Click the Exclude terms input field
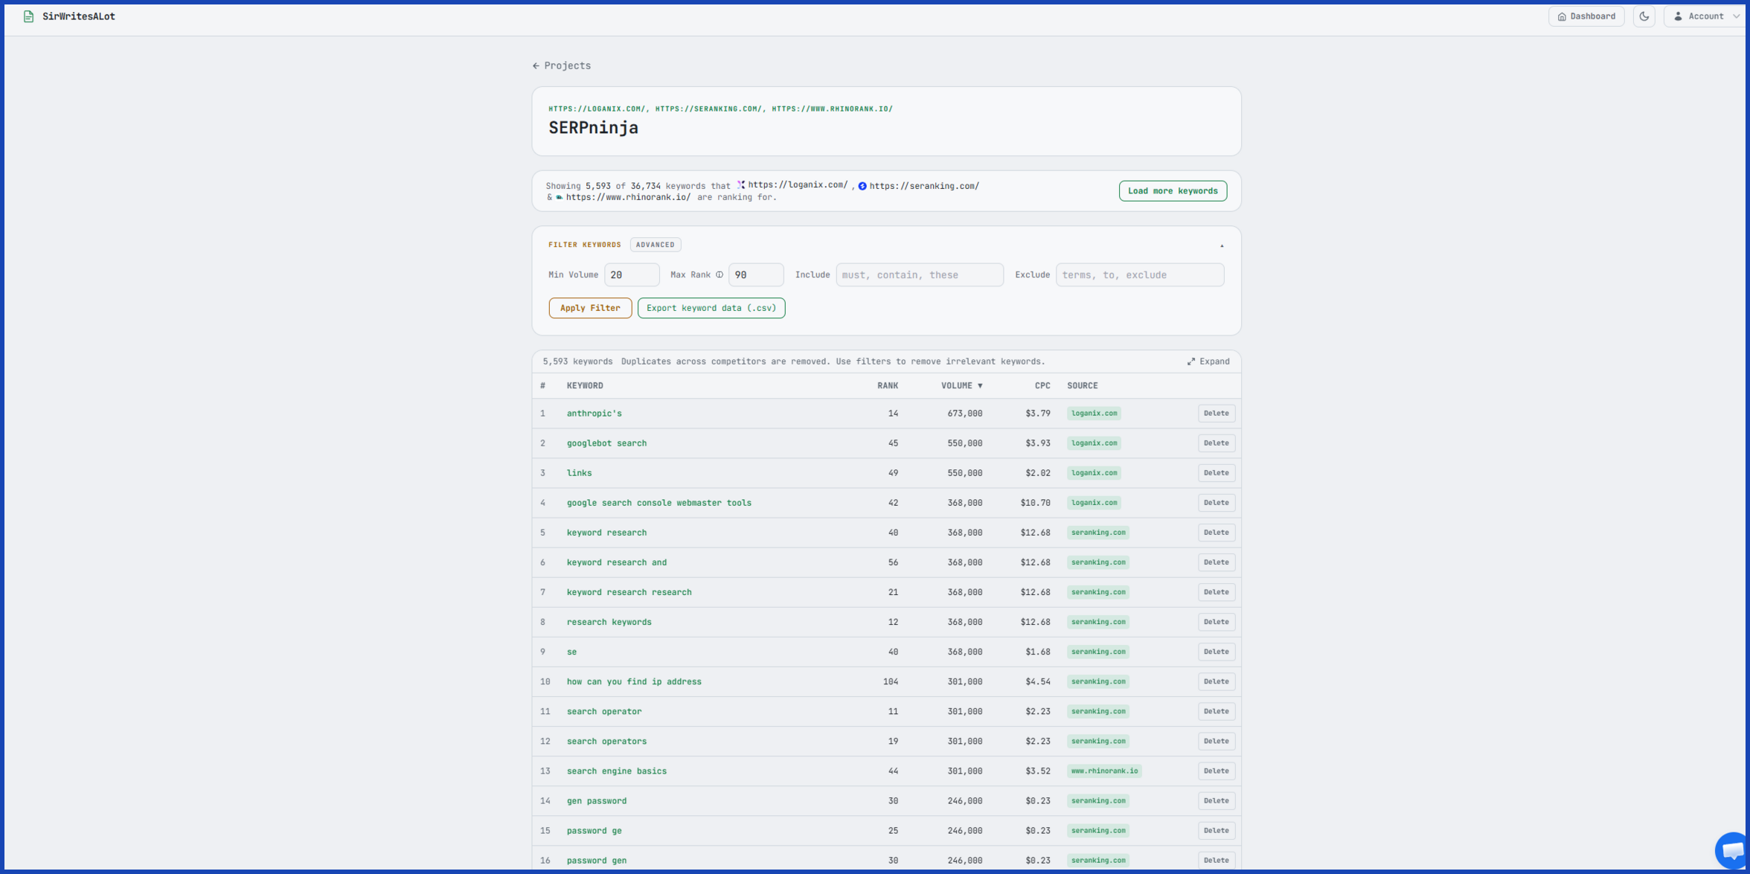Screen dimensions: 1750x874 [1140, 274]
